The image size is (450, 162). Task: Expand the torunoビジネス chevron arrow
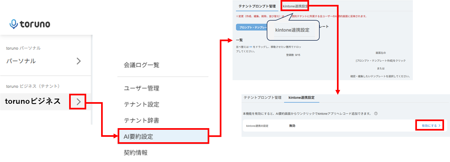coord(79,102)
